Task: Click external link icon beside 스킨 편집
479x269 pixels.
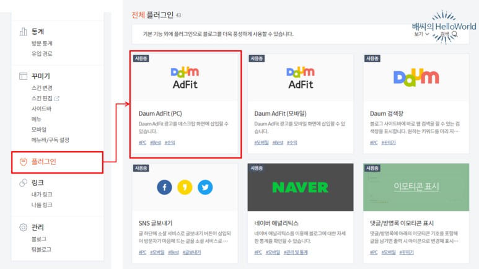Action: [57, 99]
